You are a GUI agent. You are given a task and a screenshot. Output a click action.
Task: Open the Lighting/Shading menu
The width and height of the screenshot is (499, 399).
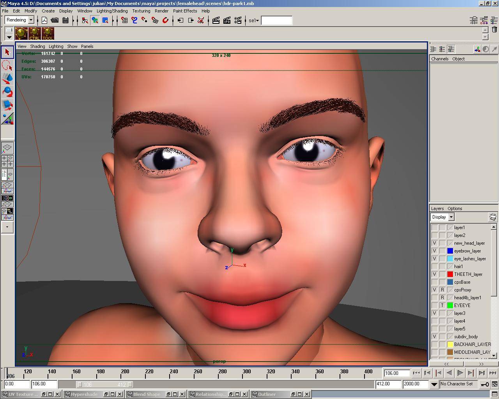(112, 11)
